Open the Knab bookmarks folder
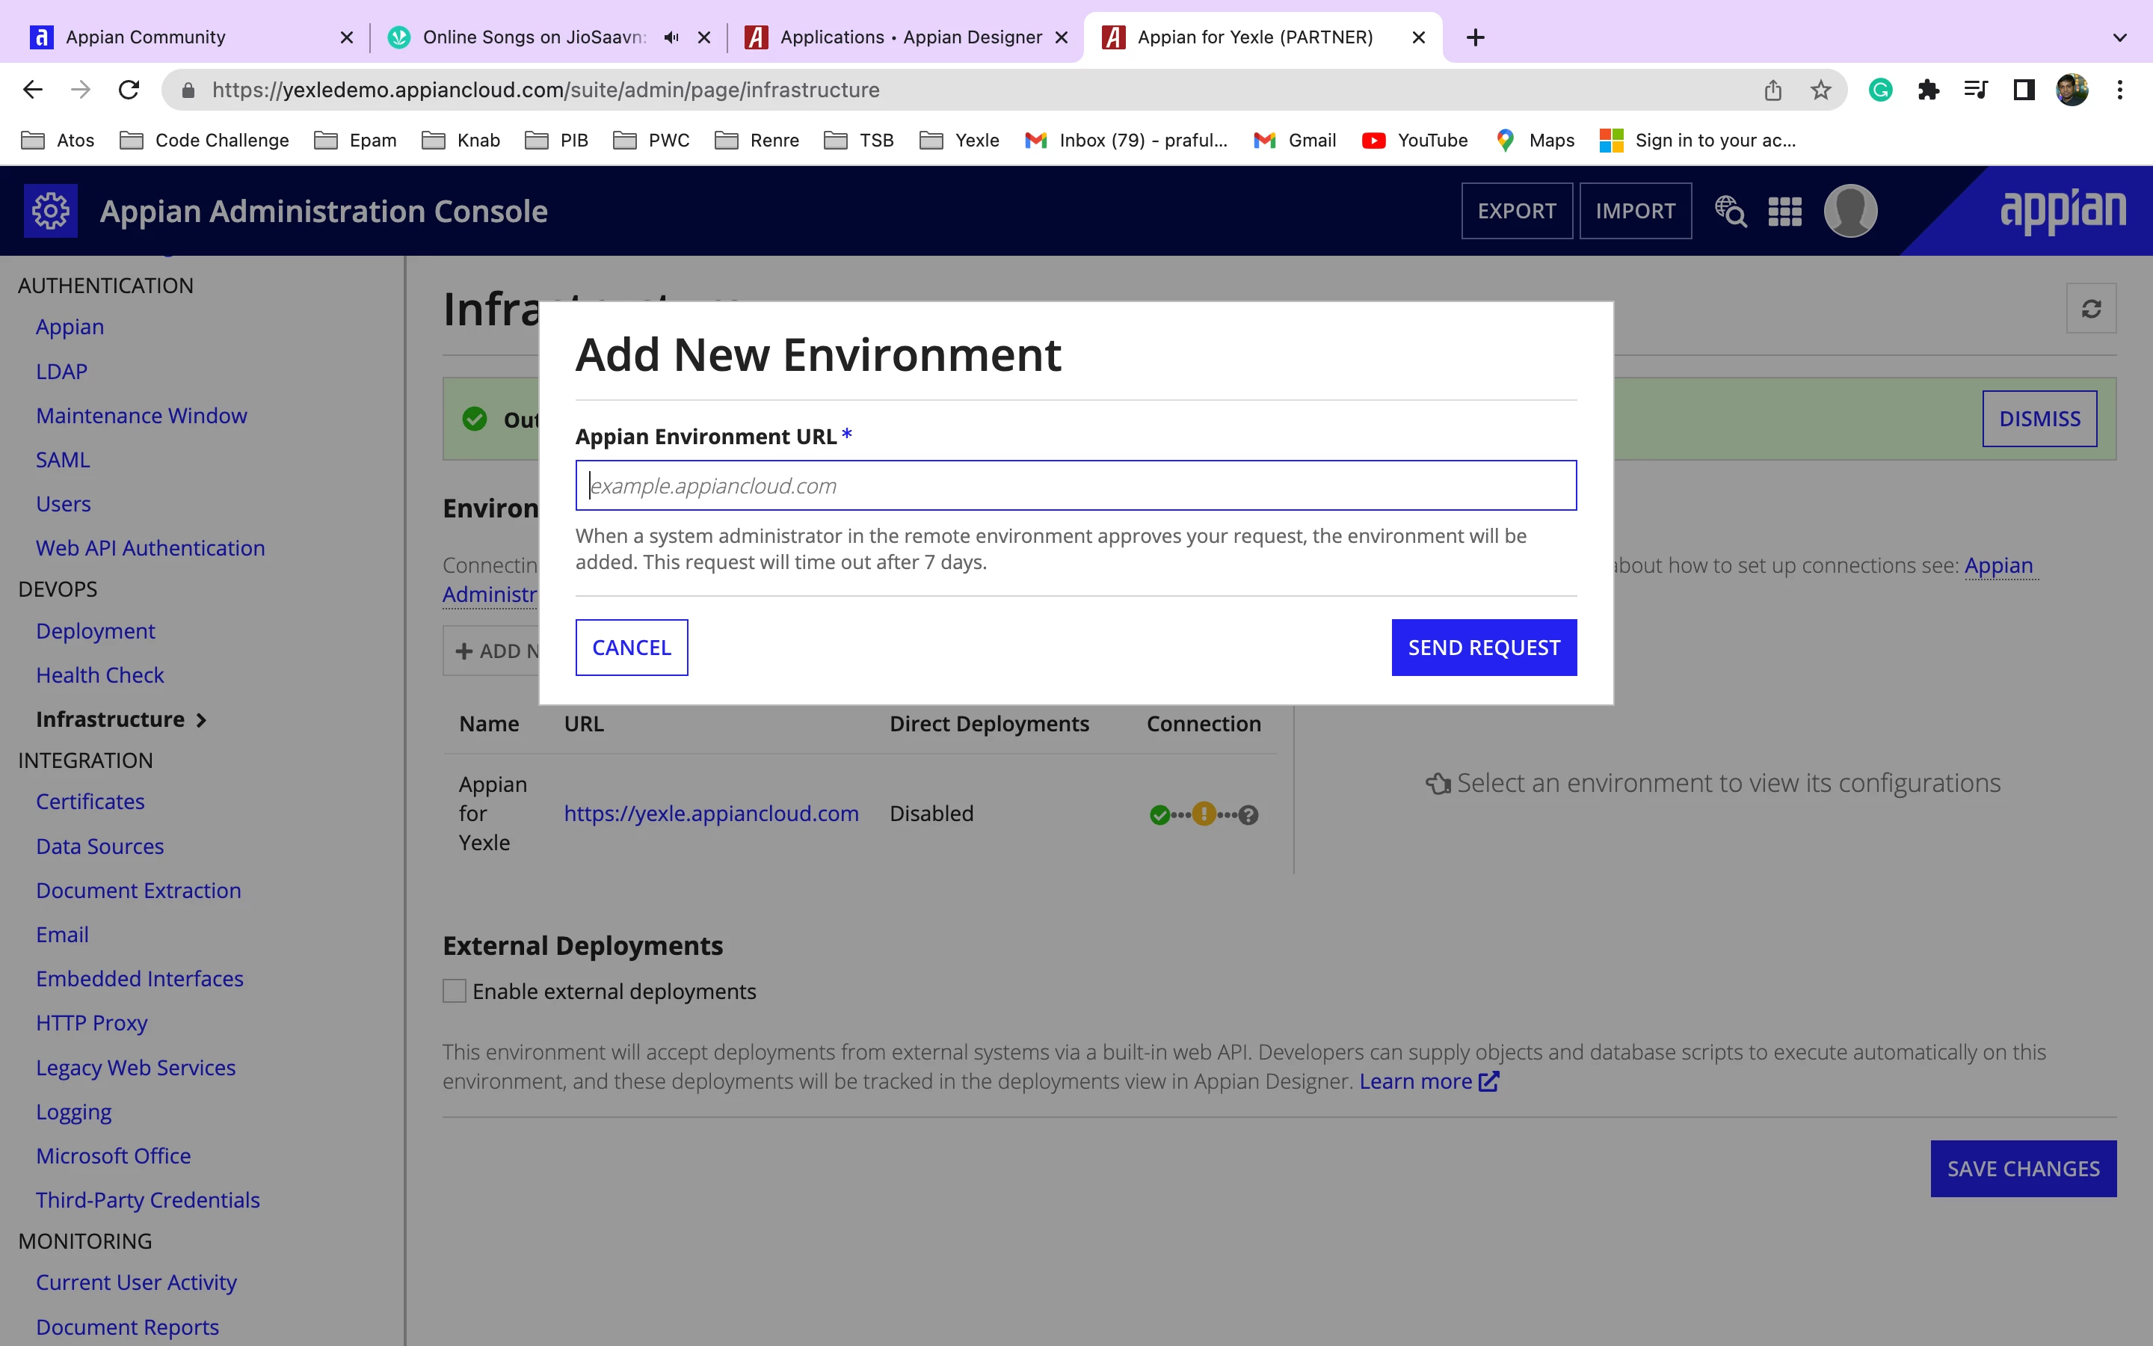Screen dimensions: 2153x1346 point(461,141)
